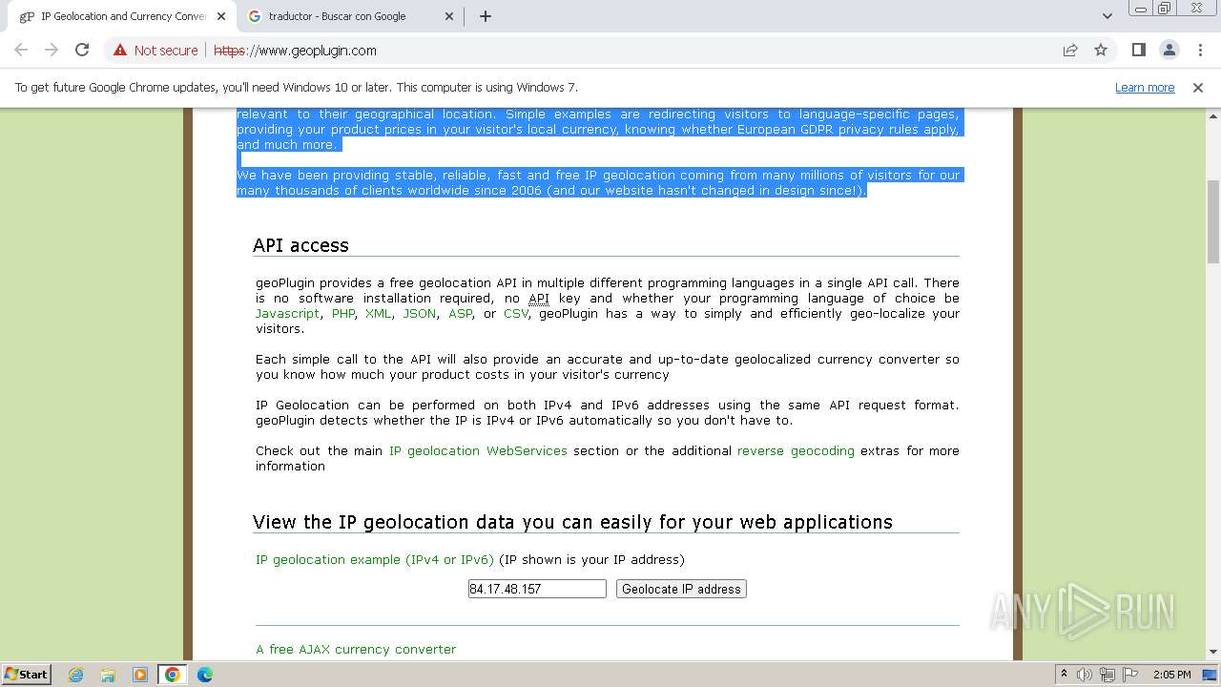Viewport: 1221px width, 687px height.
Task: Open Windows Media Player from taskbar
Action: point(140,675)
